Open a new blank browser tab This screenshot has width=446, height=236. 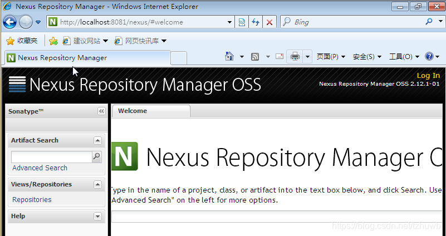(179, 58)
